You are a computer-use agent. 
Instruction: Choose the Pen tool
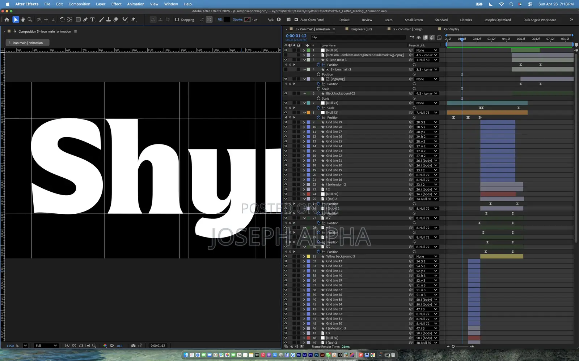pos(85,19)
